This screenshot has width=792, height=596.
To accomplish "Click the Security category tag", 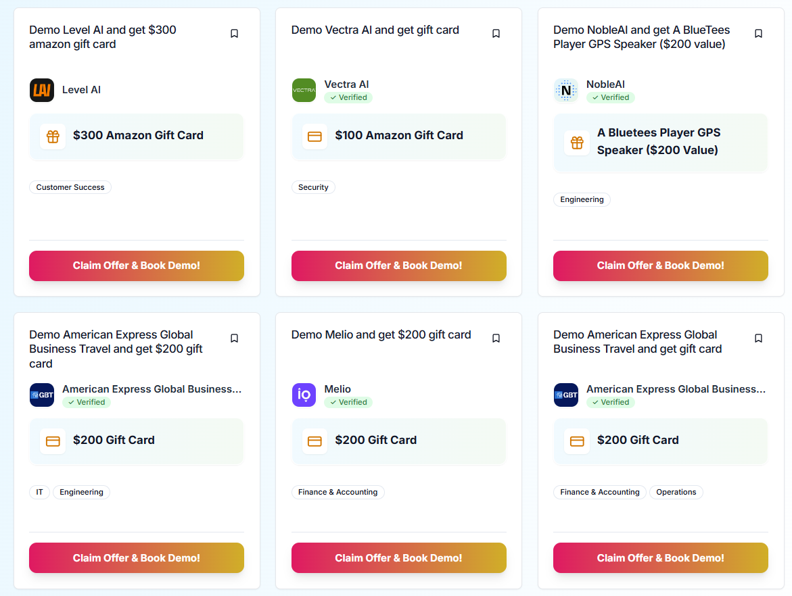I will pyautogui.click(x=313, y=187).
